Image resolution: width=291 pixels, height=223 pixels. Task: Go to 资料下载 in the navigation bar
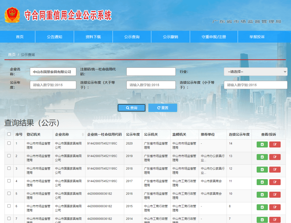tap(93, 37)
